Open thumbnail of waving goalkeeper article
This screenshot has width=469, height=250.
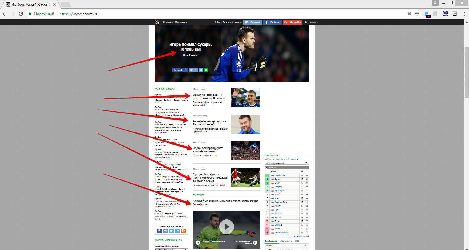click(x=245, y=98)
